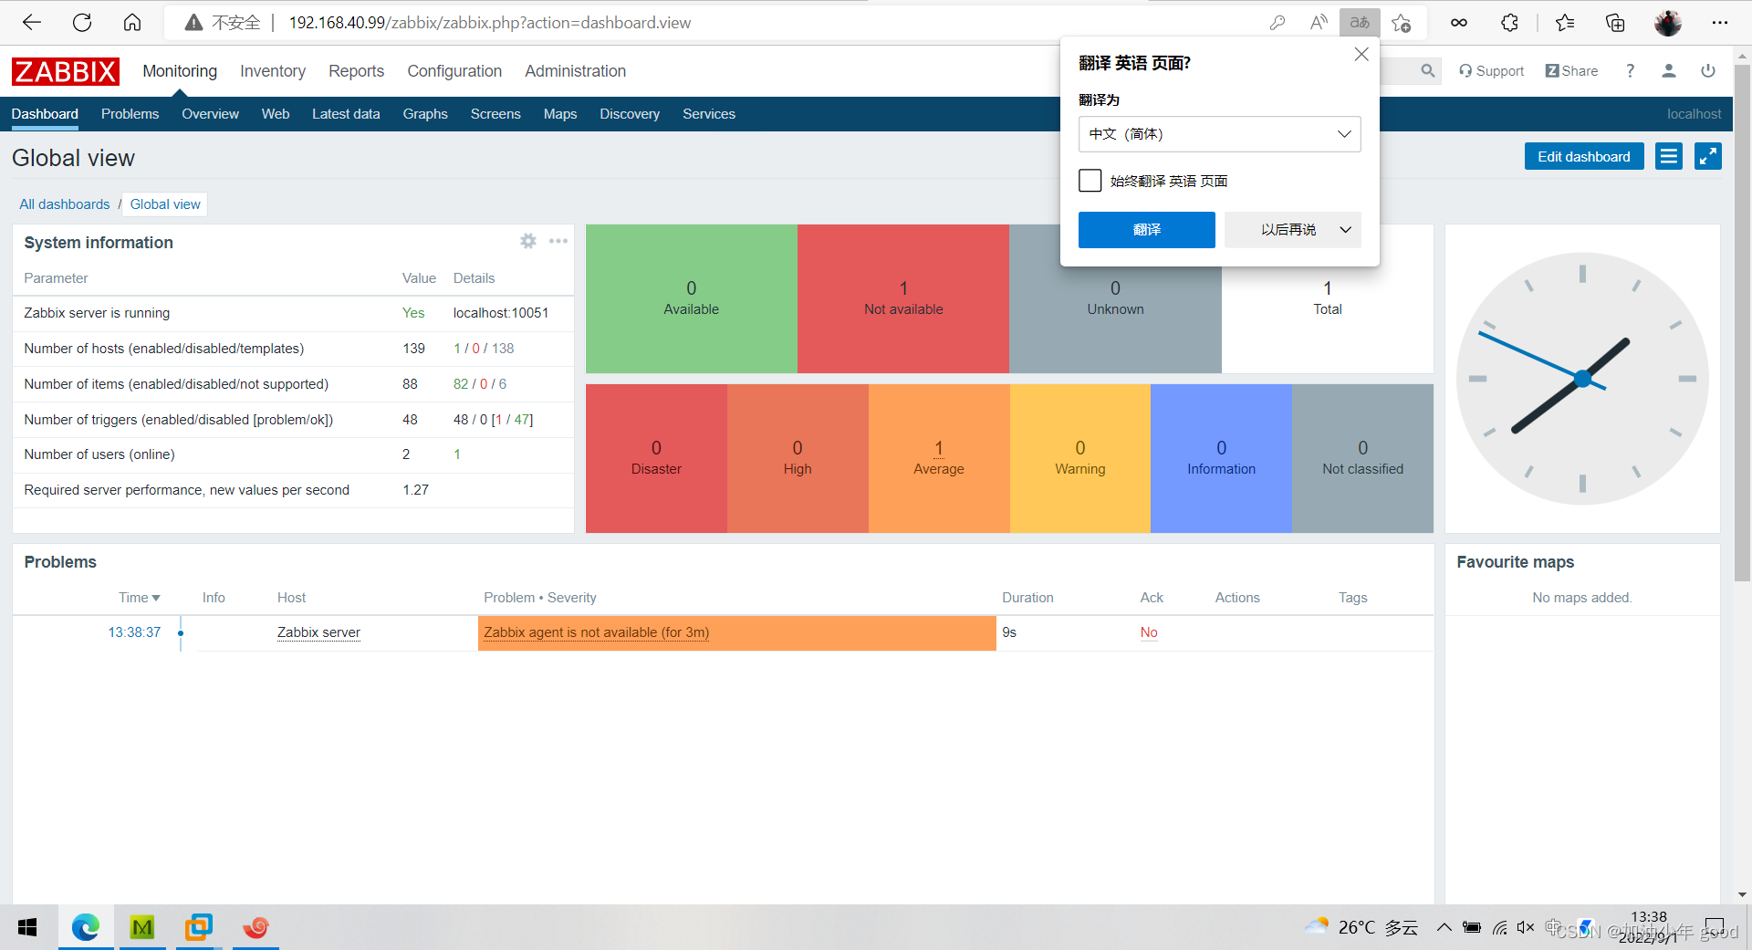Click the volume muted tray icon
Viewport: 1752px width, 950px height.
(1525, 927)
